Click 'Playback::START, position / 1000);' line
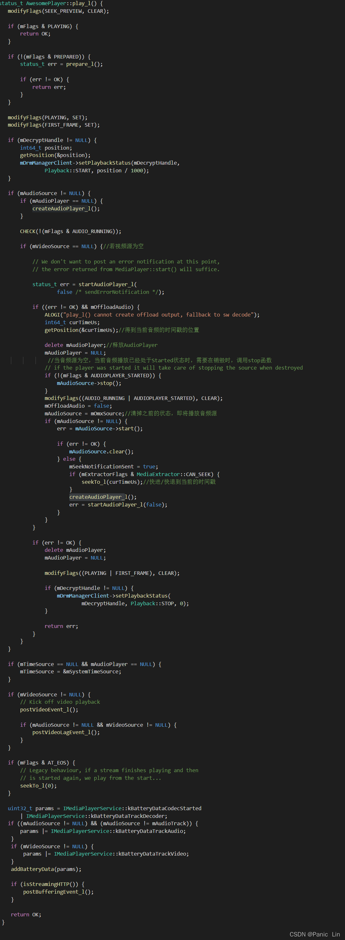 [x=97, y=170]
